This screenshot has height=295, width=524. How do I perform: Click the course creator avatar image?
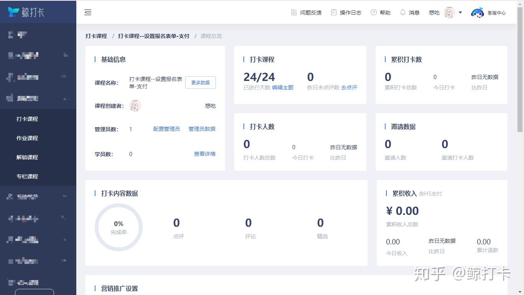click(x=135, y=105)
